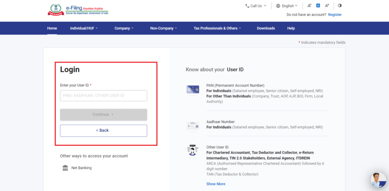This screenshot has width=389, height=191.
Task: Expand the Individual/HUF menu
Action: pos(84,28)
